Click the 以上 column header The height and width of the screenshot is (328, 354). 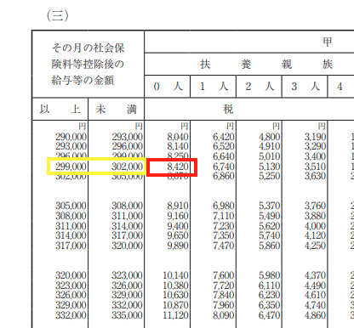(x=60, y=109)
